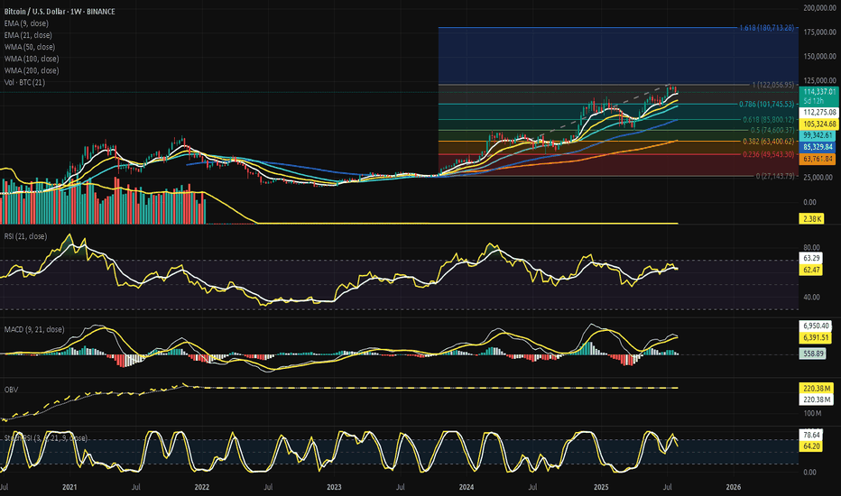
Task: Click the yellow 105,324.68 price tag
Action: (819, 124)
